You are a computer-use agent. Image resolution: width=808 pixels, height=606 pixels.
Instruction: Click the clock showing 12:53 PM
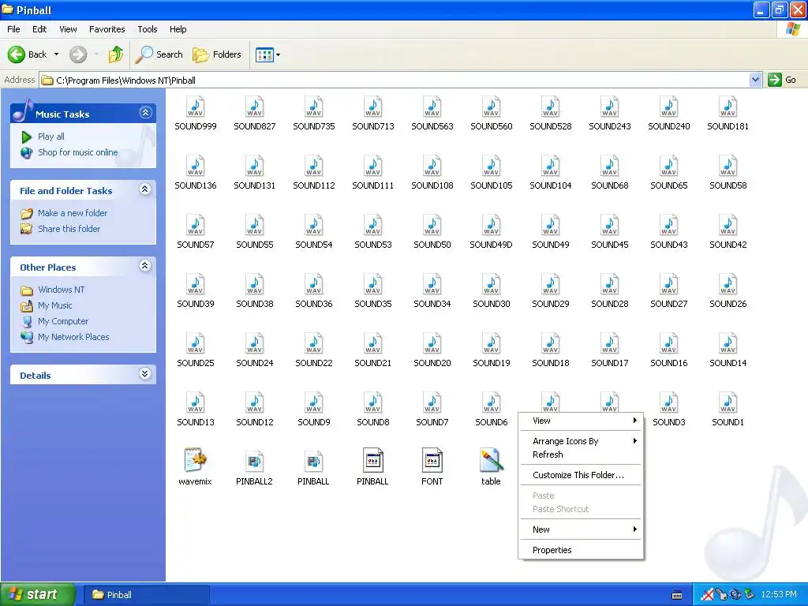(779, 594)
